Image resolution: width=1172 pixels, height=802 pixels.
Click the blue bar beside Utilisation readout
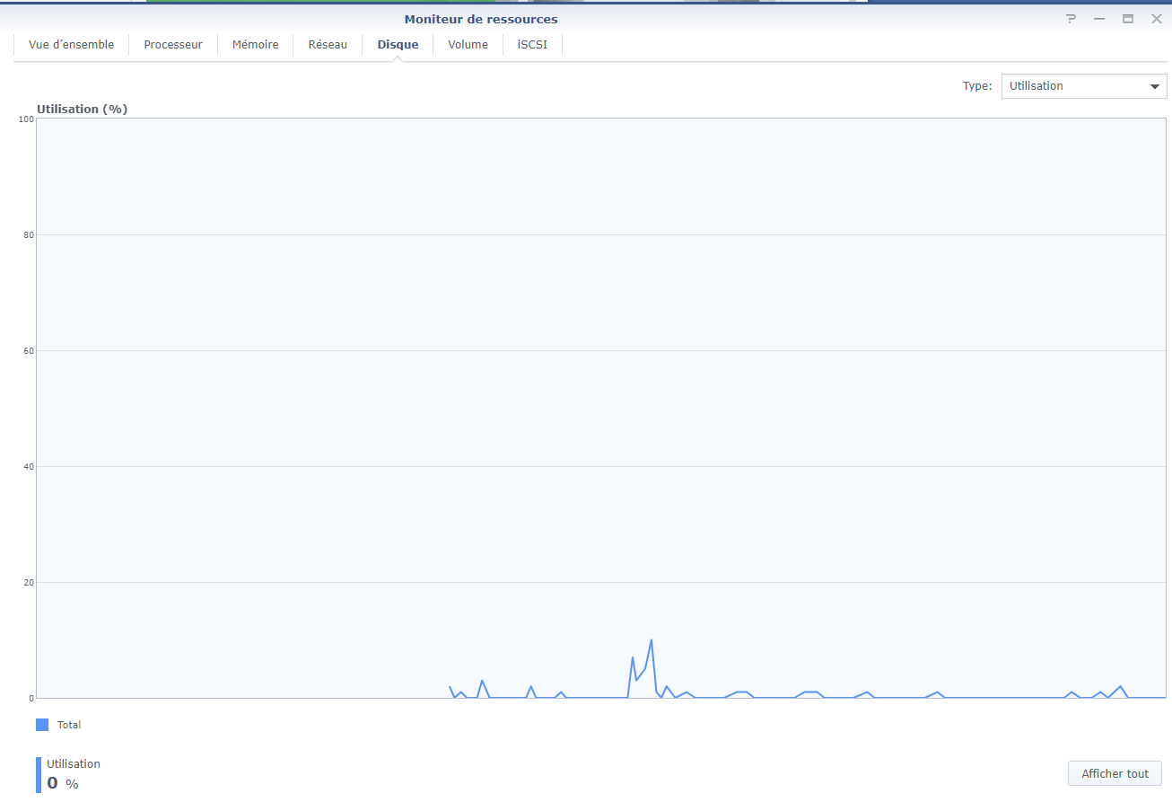coord(39,775)
